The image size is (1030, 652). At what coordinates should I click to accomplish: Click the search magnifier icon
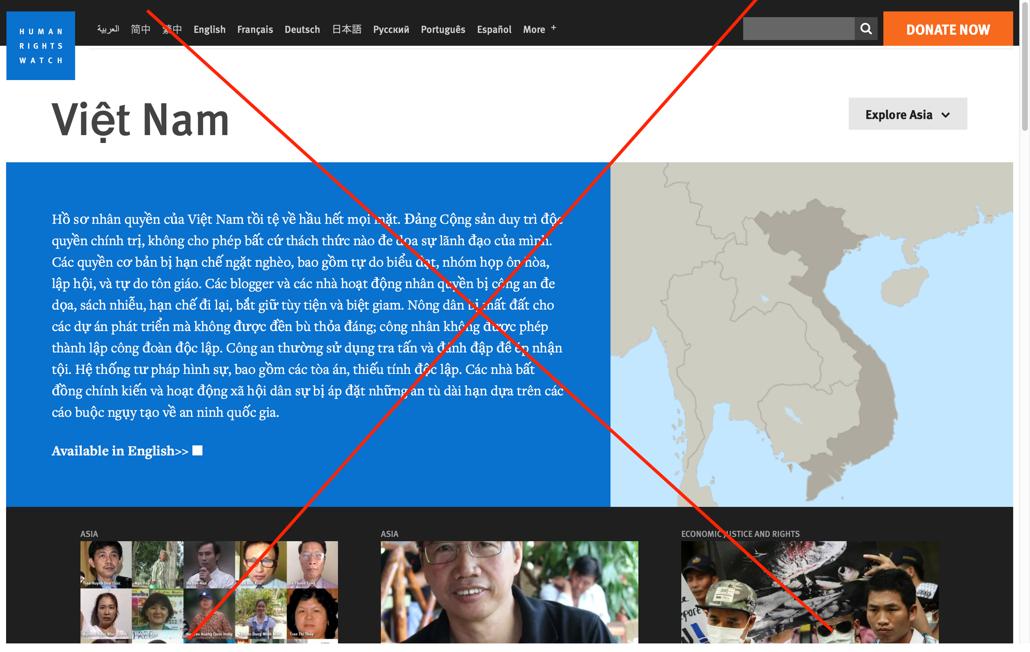[866, 29]
